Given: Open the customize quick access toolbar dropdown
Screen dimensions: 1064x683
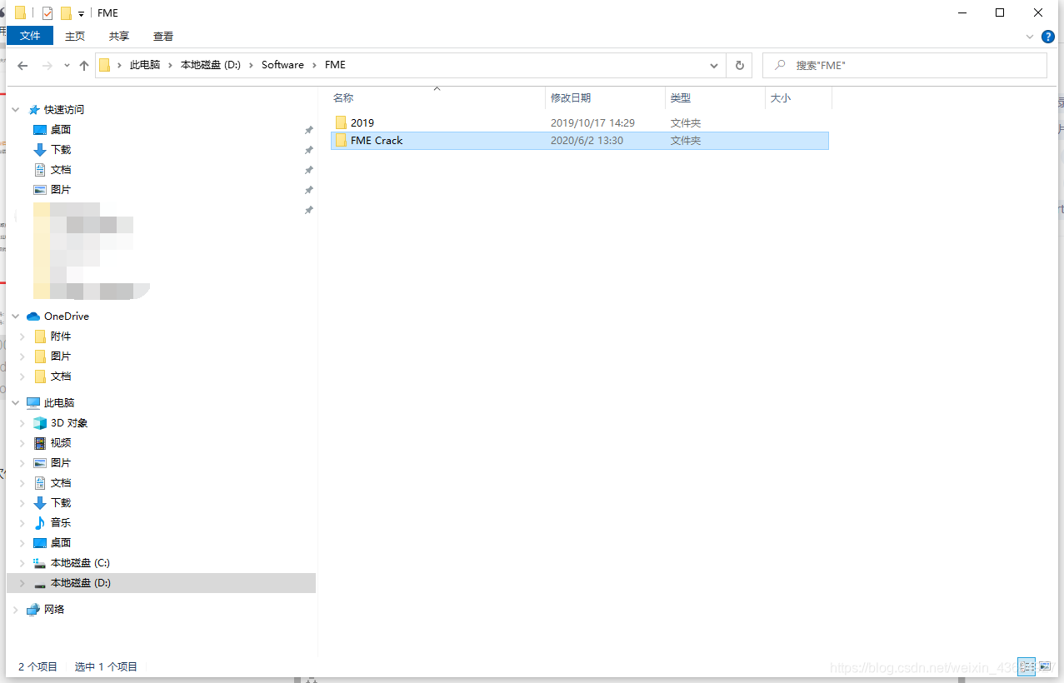Looking at the screenshot, I should pyautogui.click(x=81, y=14).
